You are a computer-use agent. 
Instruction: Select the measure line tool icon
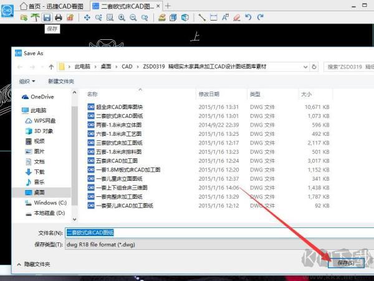(201, 17)
